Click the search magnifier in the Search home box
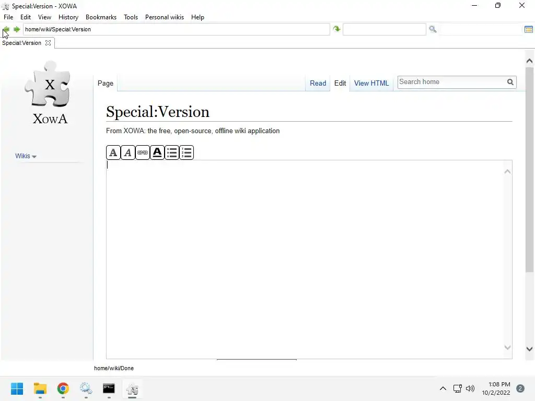 click(x=510, y=82)
